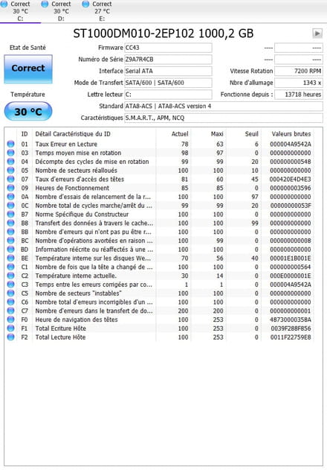This screenshot has width=327, height=470.
Task: Click status icon for row ID BB
Action: (10, 232)
